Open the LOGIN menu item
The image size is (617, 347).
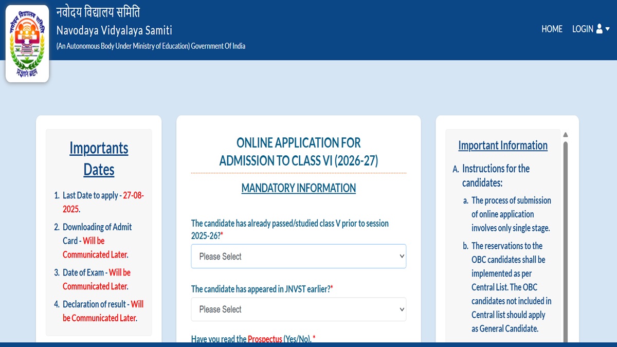pos(583,29)
